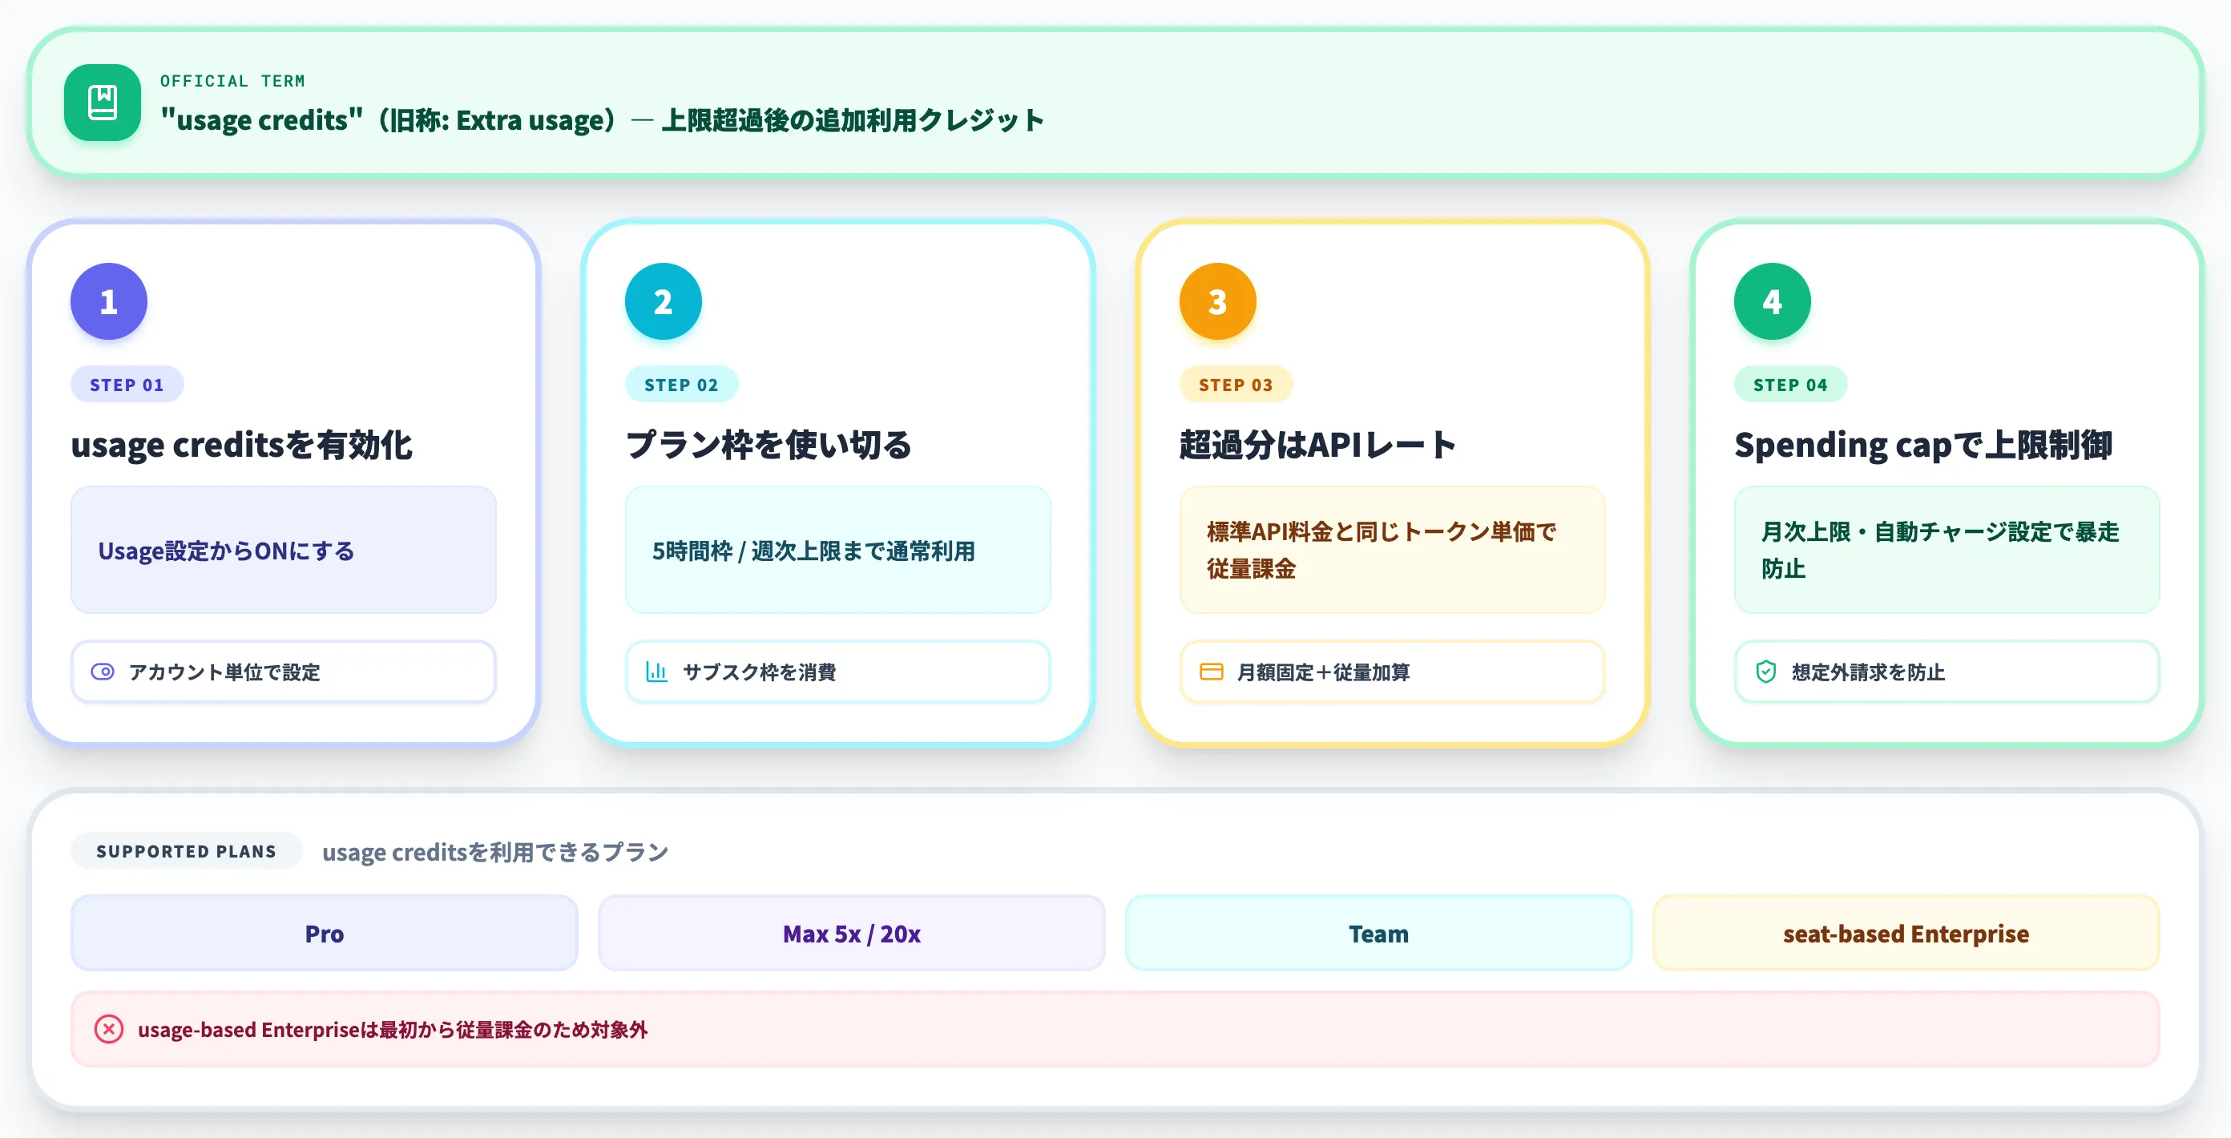Click the purple number 1 circle
The width and height of the screenshot is (2231, 1138).
tap(108, 301)
